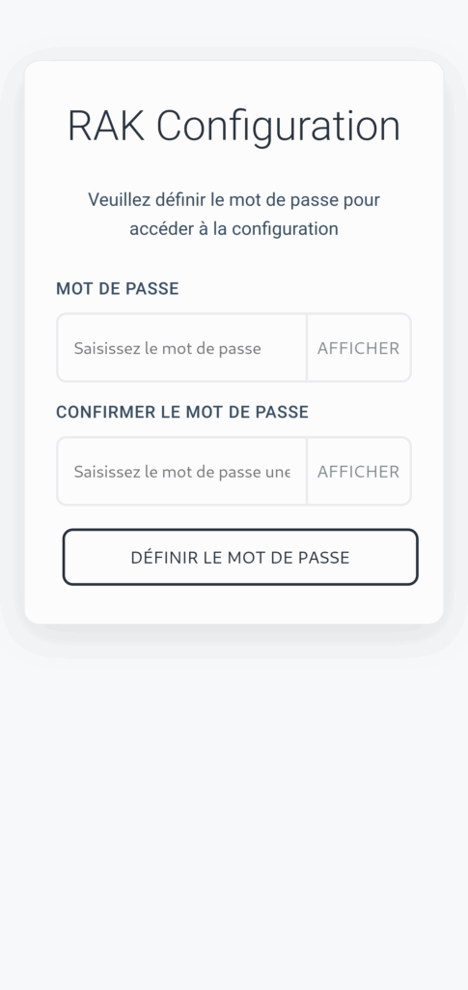Select the confirm password input field
This screenshot has height=990, width=468.
click(x=182, y=472)
